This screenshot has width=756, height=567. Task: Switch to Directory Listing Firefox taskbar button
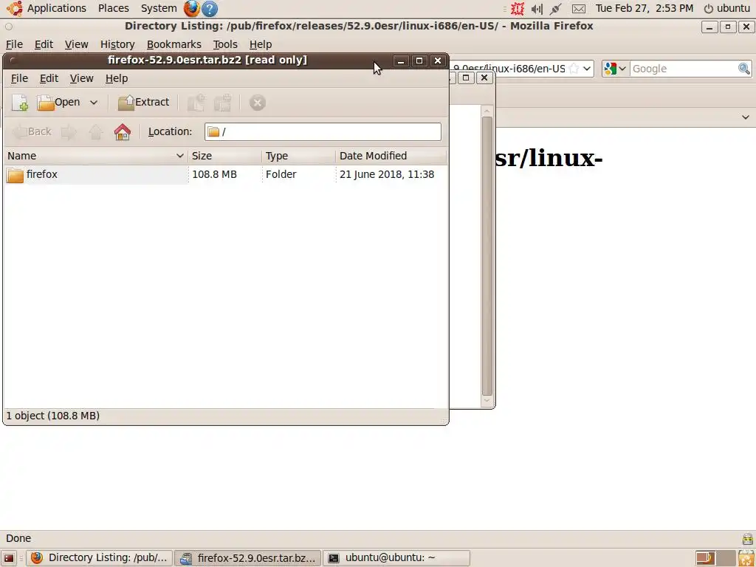tap(100, 558)
